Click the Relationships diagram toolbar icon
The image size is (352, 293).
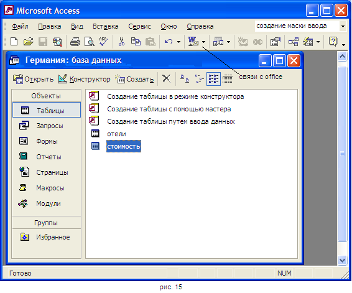tap(294, 42)
